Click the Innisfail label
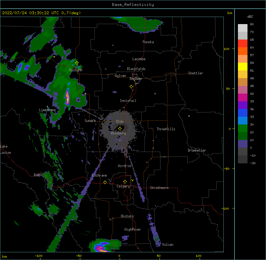 tap(128, 101)
